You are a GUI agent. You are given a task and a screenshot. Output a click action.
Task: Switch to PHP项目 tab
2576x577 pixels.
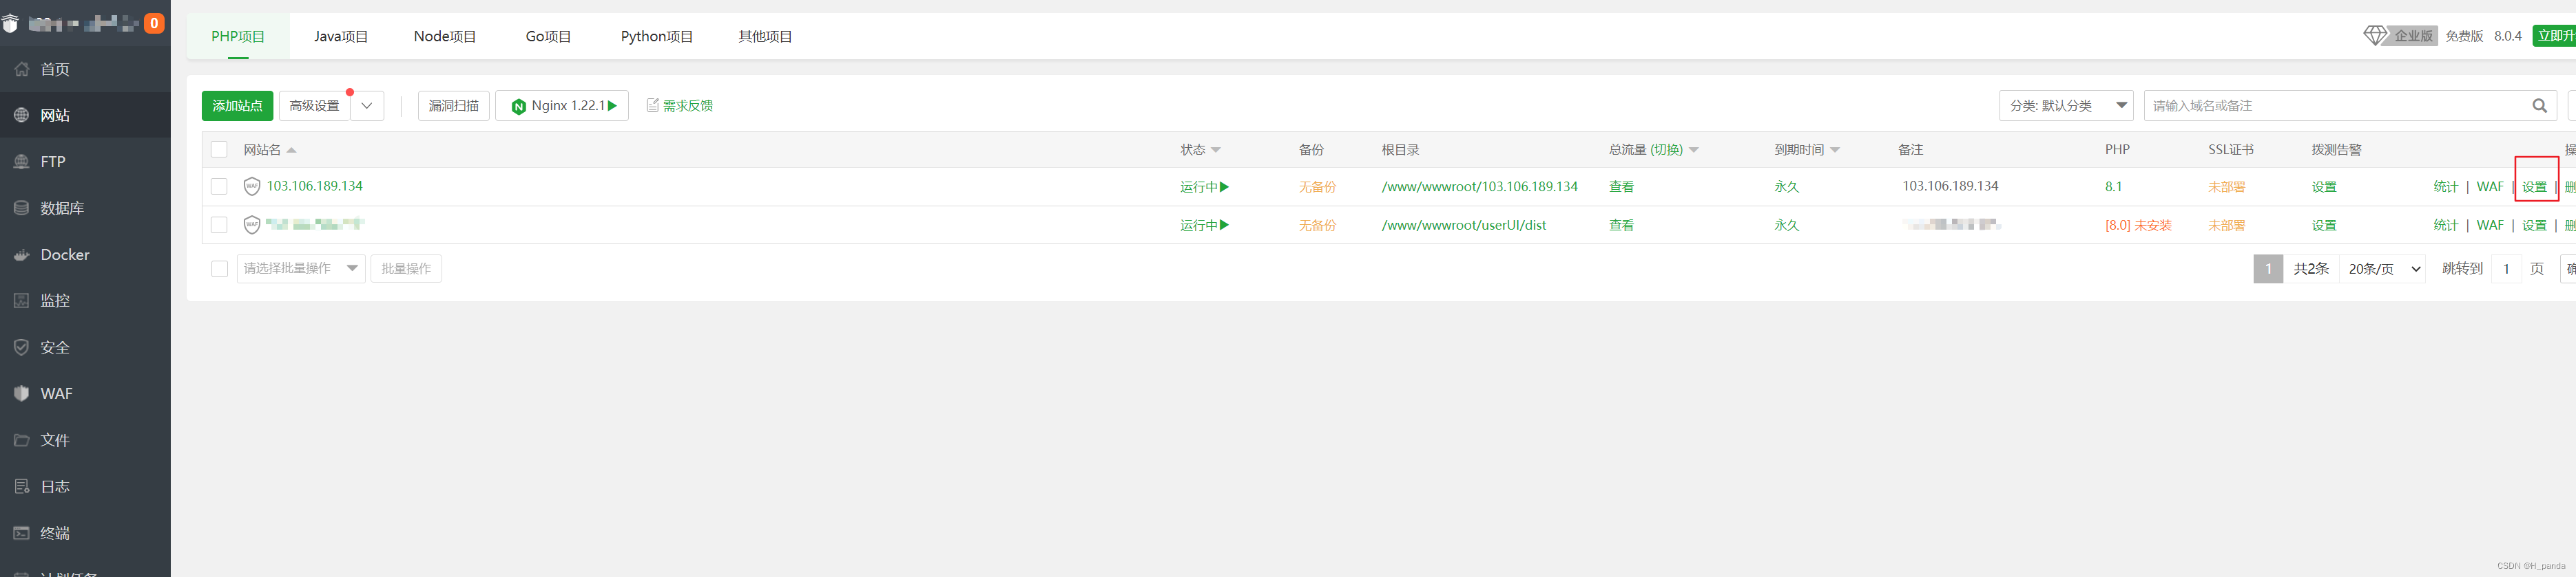click(238, 36)
